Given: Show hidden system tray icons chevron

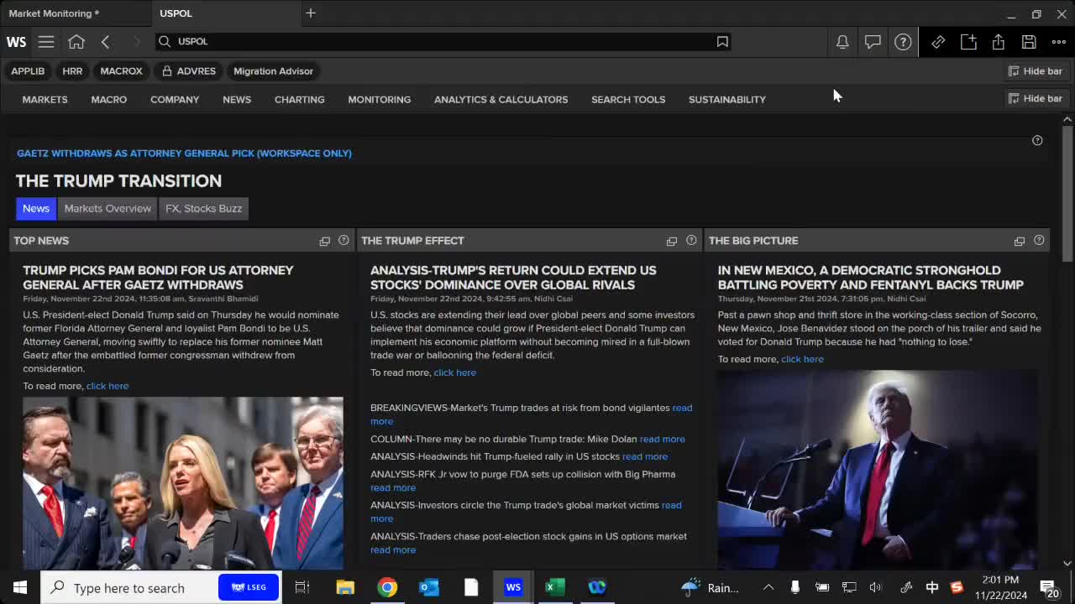Looking at the screenshot, I should (x=768, y=587).
